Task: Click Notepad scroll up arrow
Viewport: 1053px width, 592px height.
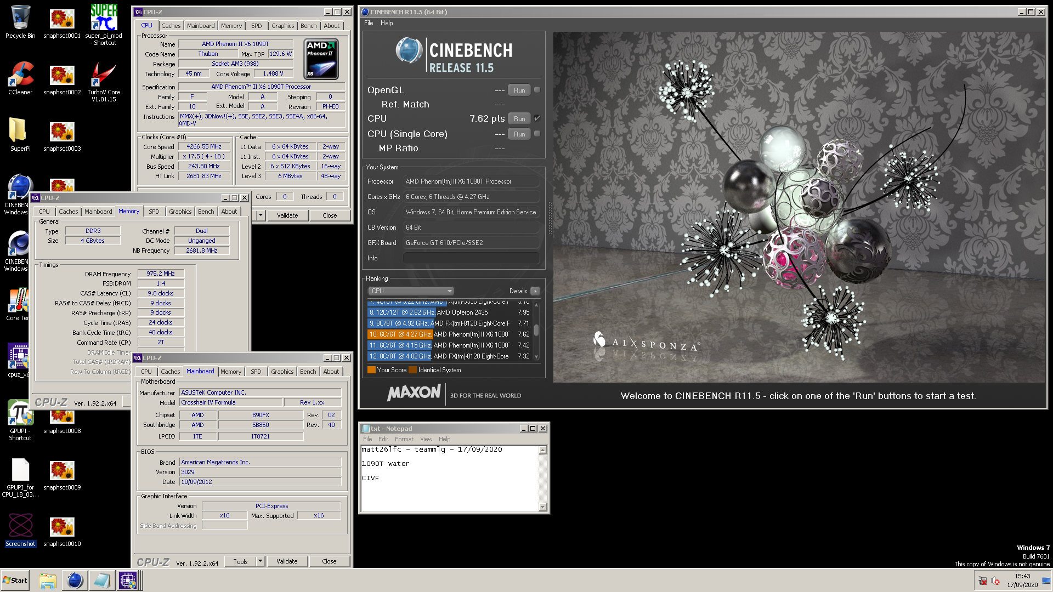Action: [543, 450]
